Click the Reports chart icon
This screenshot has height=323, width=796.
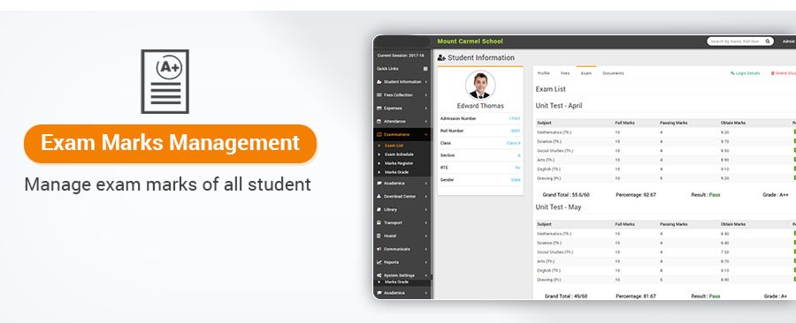pos(379,262)
